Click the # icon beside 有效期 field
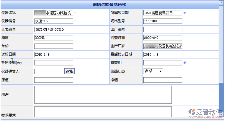 pos(184,63)
